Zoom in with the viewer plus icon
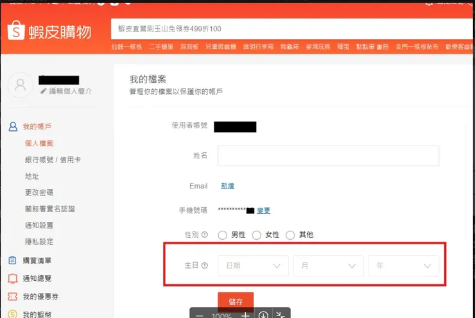The width and height of the screenshot is (475, 318). [x=245, y=315]
